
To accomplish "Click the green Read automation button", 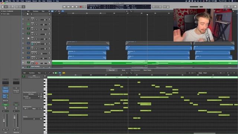I will coord(6,105).
